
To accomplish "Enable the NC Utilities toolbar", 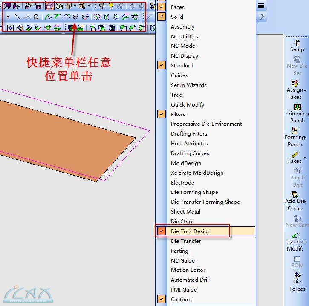I will click(185, 36).
